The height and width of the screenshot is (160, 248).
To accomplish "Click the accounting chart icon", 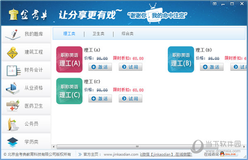I will (14, 71).
